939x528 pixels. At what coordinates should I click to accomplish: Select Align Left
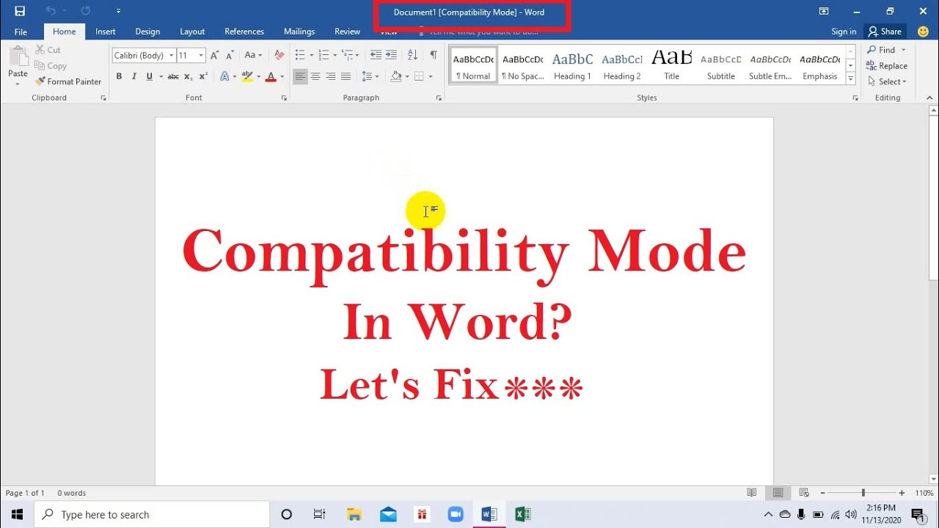300,76
